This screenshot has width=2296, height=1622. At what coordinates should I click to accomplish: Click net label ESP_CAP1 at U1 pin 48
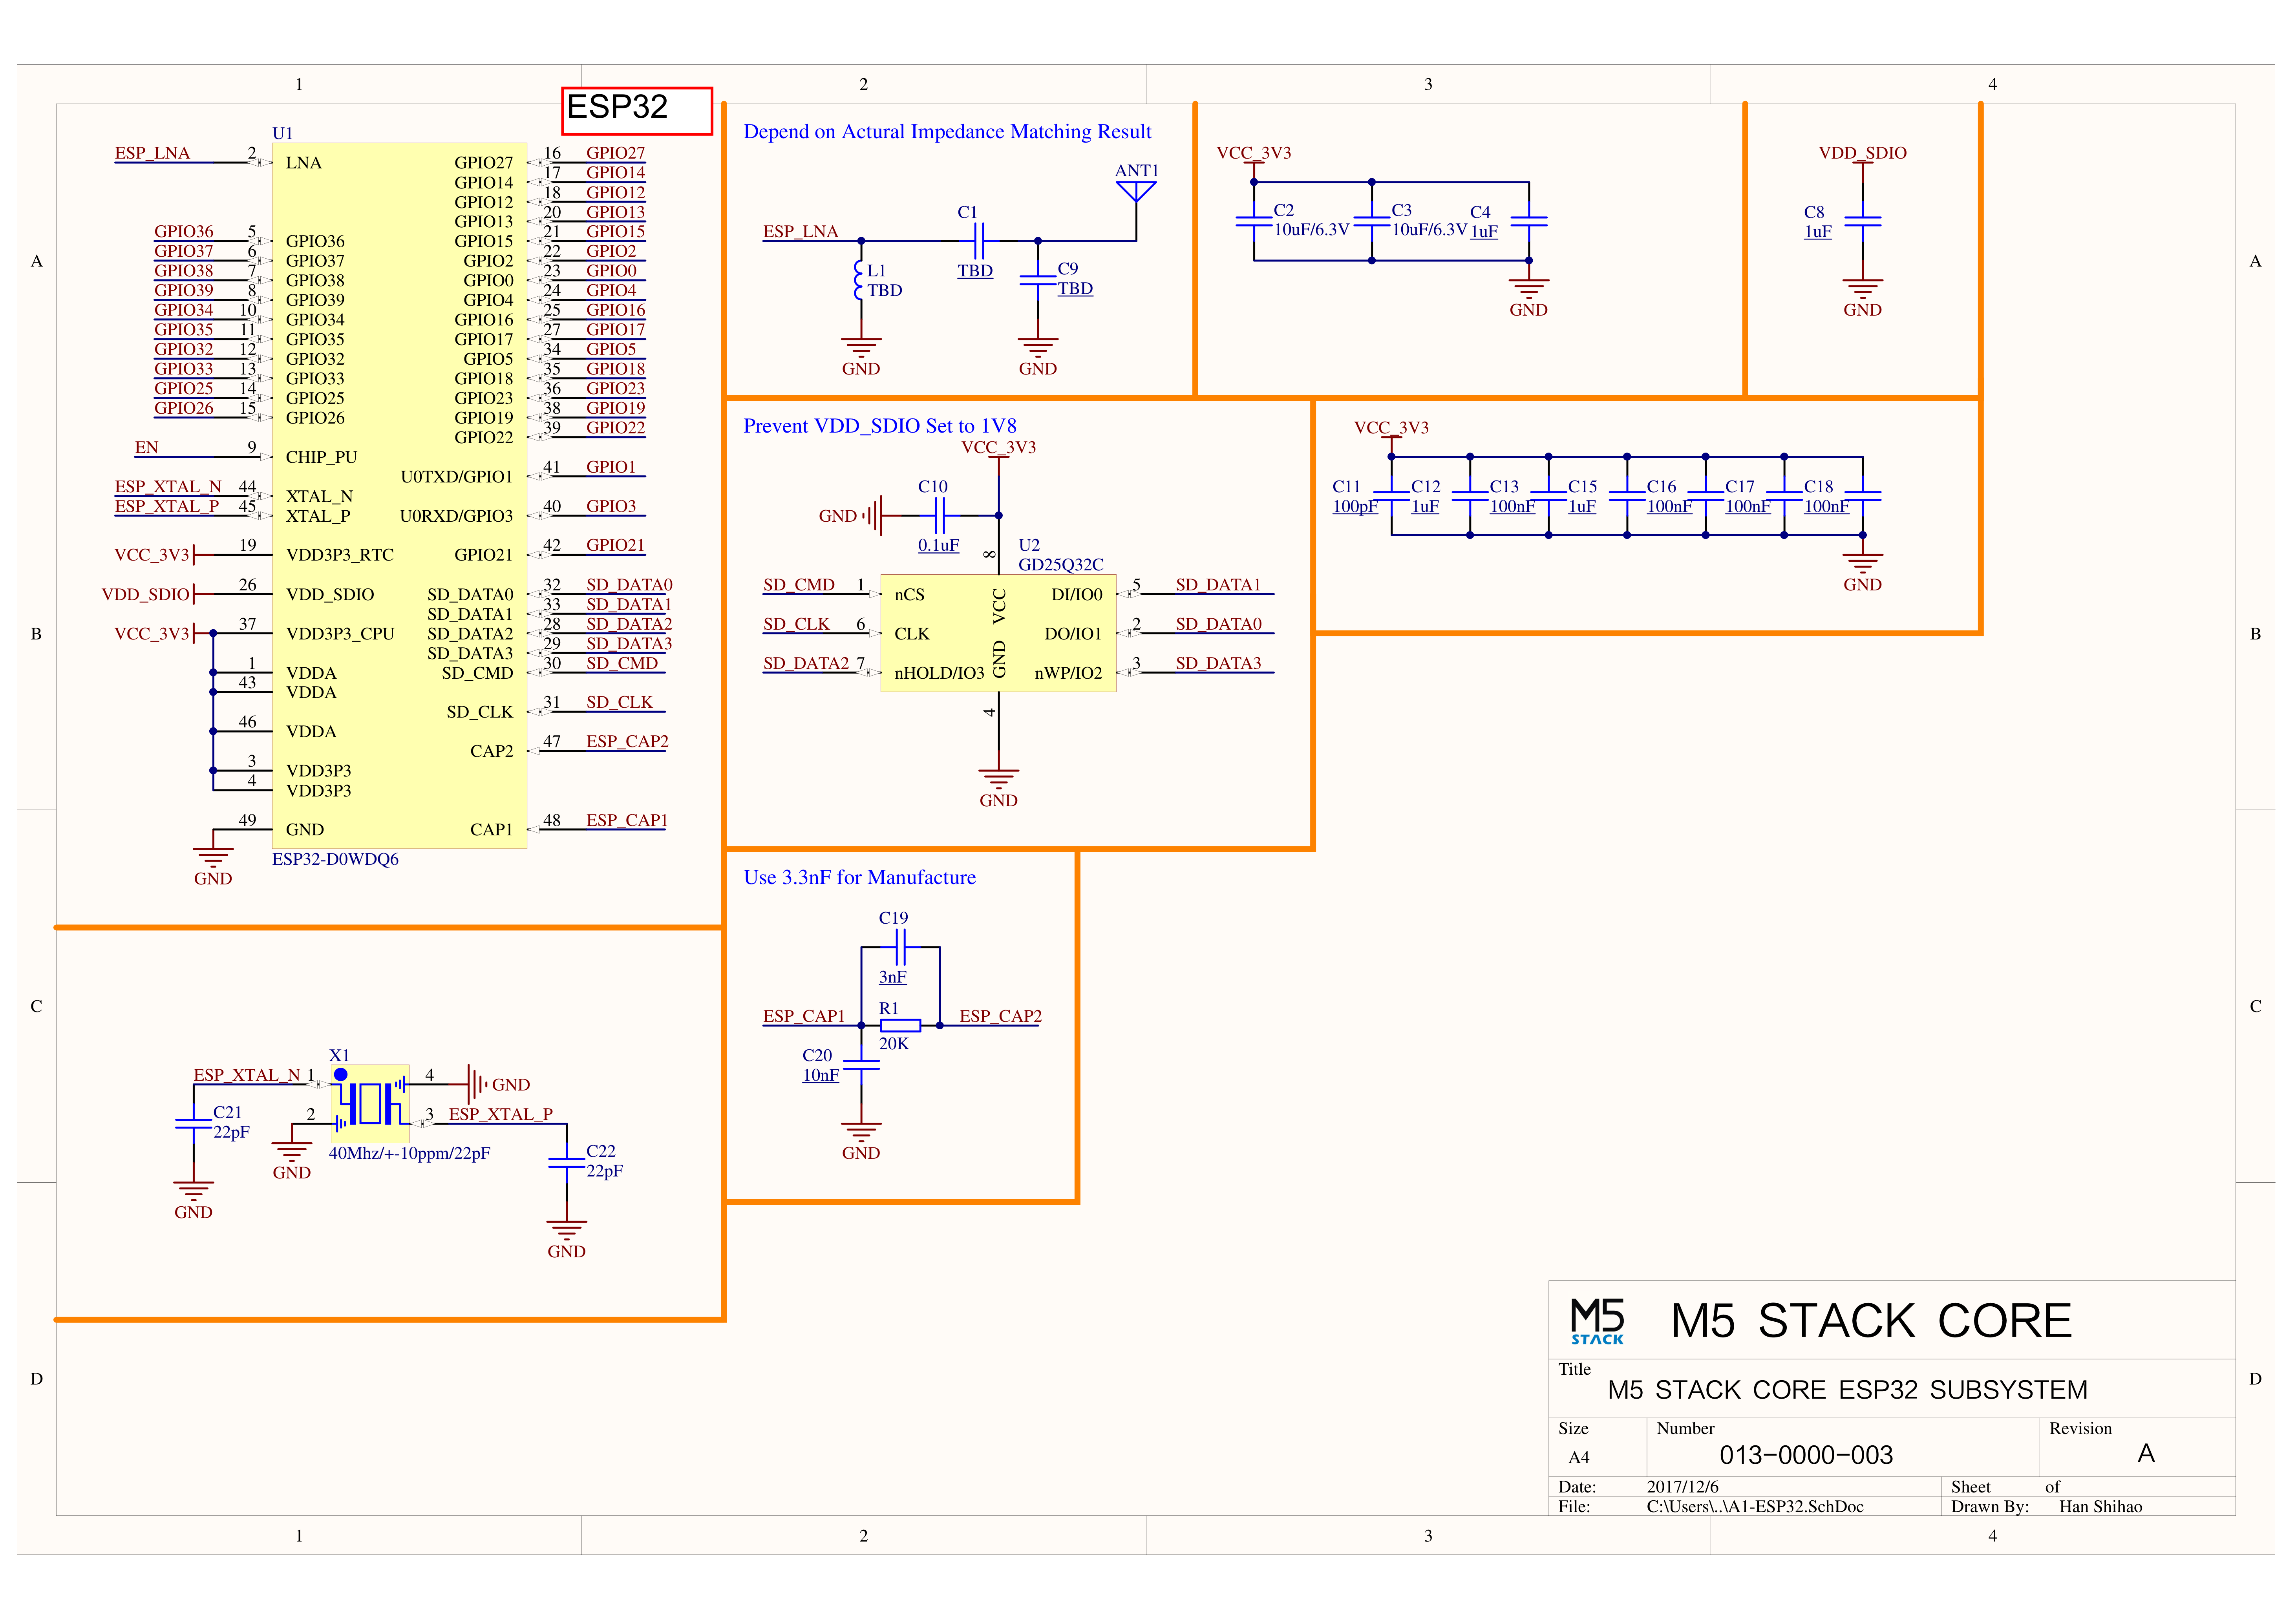[627, 820]
